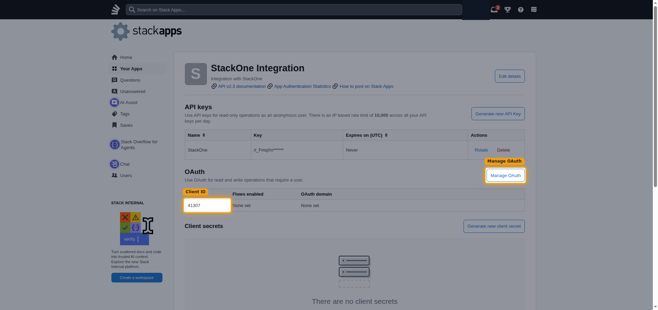Click link icon beside How to post
This screenshot has width=658, height=310.
tap(335, 86)
